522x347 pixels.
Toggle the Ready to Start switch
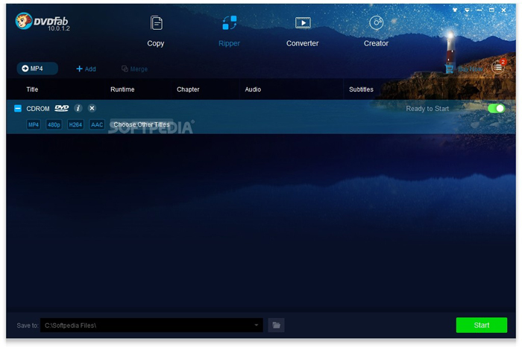point(497,109)
